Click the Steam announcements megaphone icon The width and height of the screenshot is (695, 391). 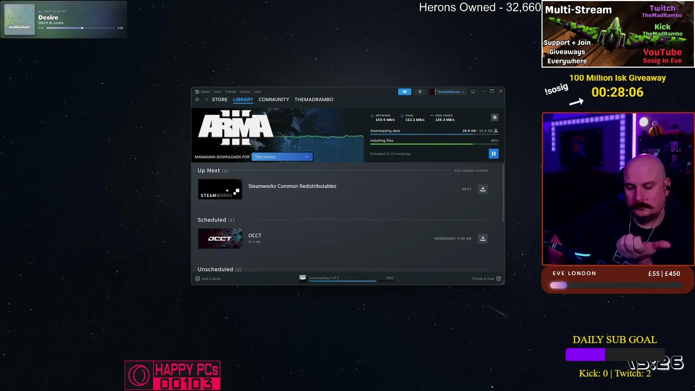pyautogui.click(x=405, y=92)
